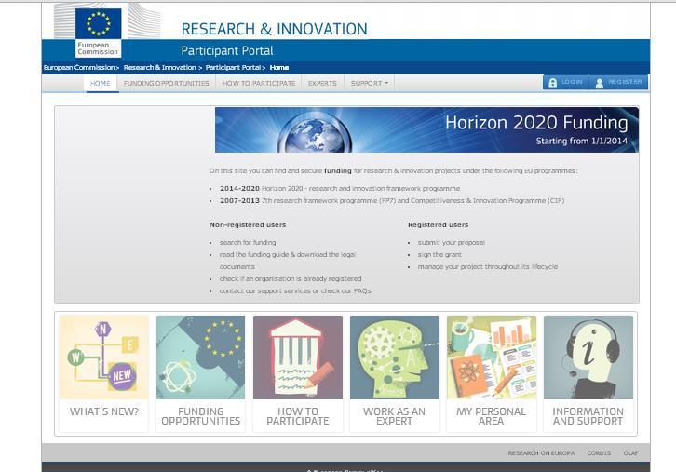This screenshot has width=676, height=472.
Task: Switch to the Experts tab
Action: [322, 83]
